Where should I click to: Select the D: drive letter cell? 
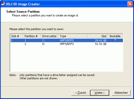43,44
